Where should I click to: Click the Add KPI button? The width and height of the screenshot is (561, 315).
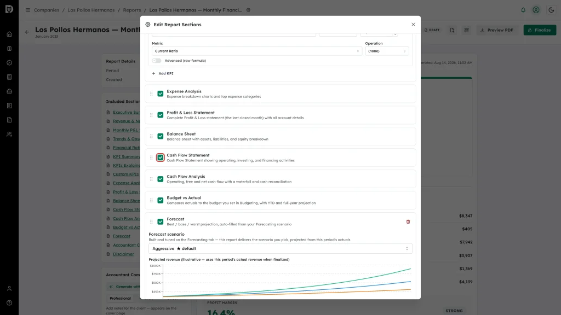point(163,74)
